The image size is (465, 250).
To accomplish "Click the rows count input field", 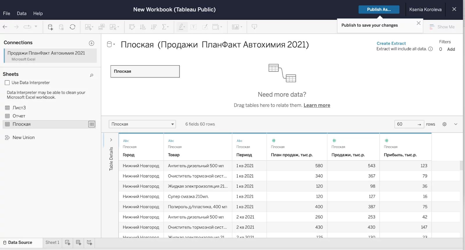I will (x=409, y=124).
